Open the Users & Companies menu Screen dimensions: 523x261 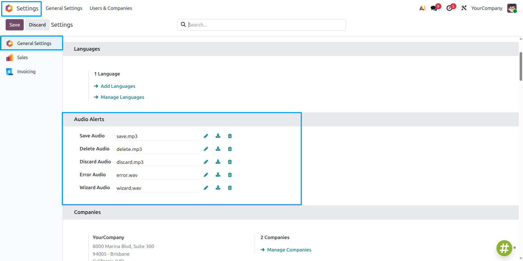[111, 8]
